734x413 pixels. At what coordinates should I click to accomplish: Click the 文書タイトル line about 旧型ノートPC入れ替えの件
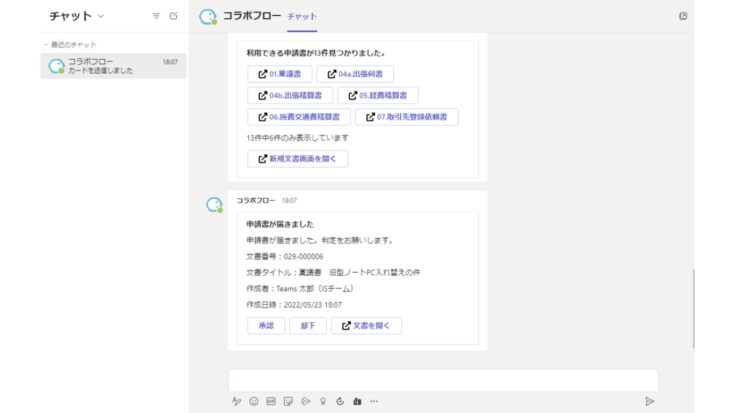pos(333,273)
